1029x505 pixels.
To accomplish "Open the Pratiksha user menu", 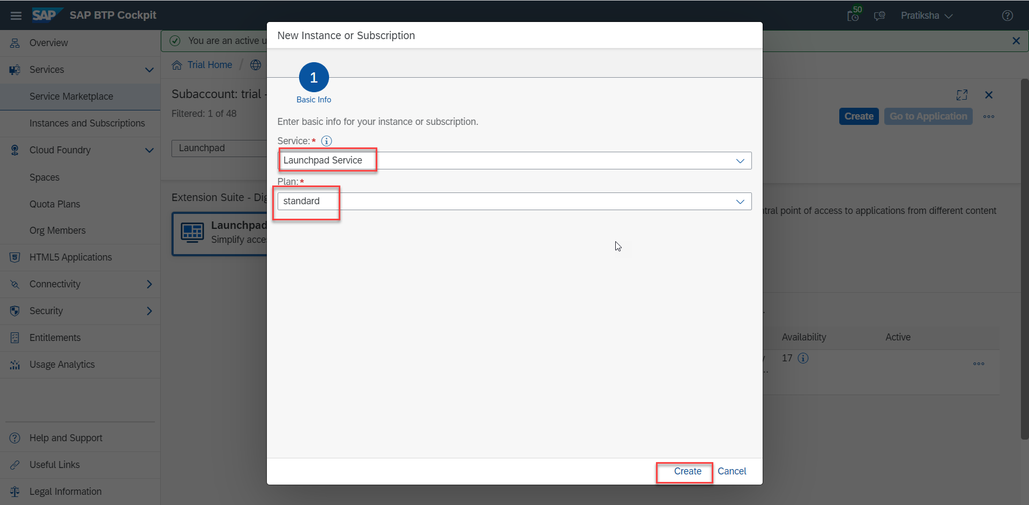I will click(x=926, y=16).
